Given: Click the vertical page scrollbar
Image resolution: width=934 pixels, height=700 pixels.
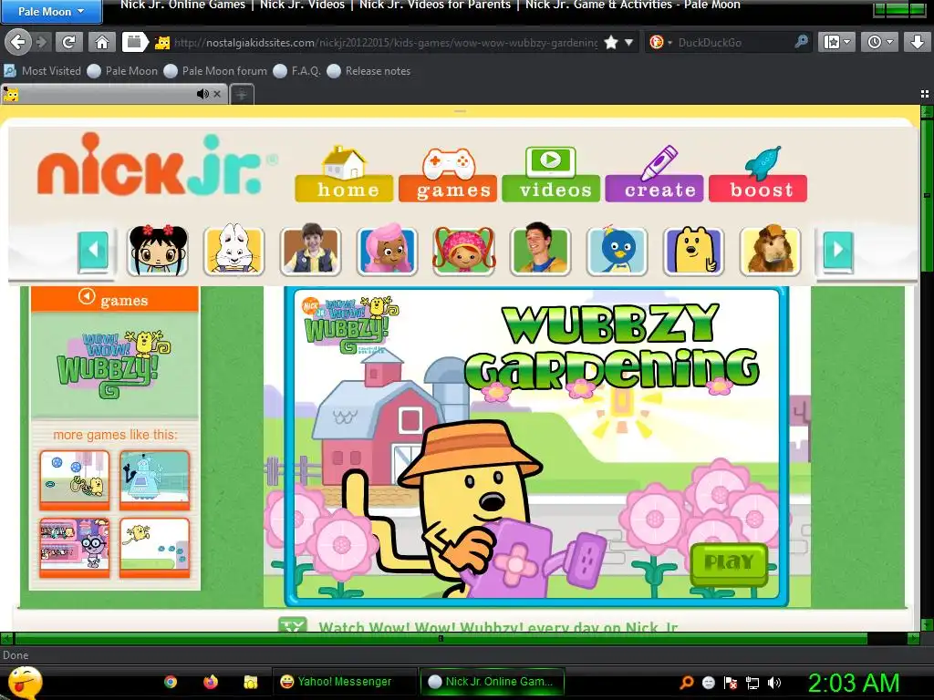Looking at the screenshot, I should 927,195.
